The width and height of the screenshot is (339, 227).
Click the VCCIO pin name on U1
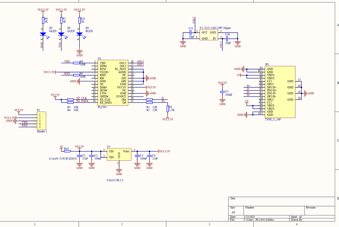click(x=104, y=72)
